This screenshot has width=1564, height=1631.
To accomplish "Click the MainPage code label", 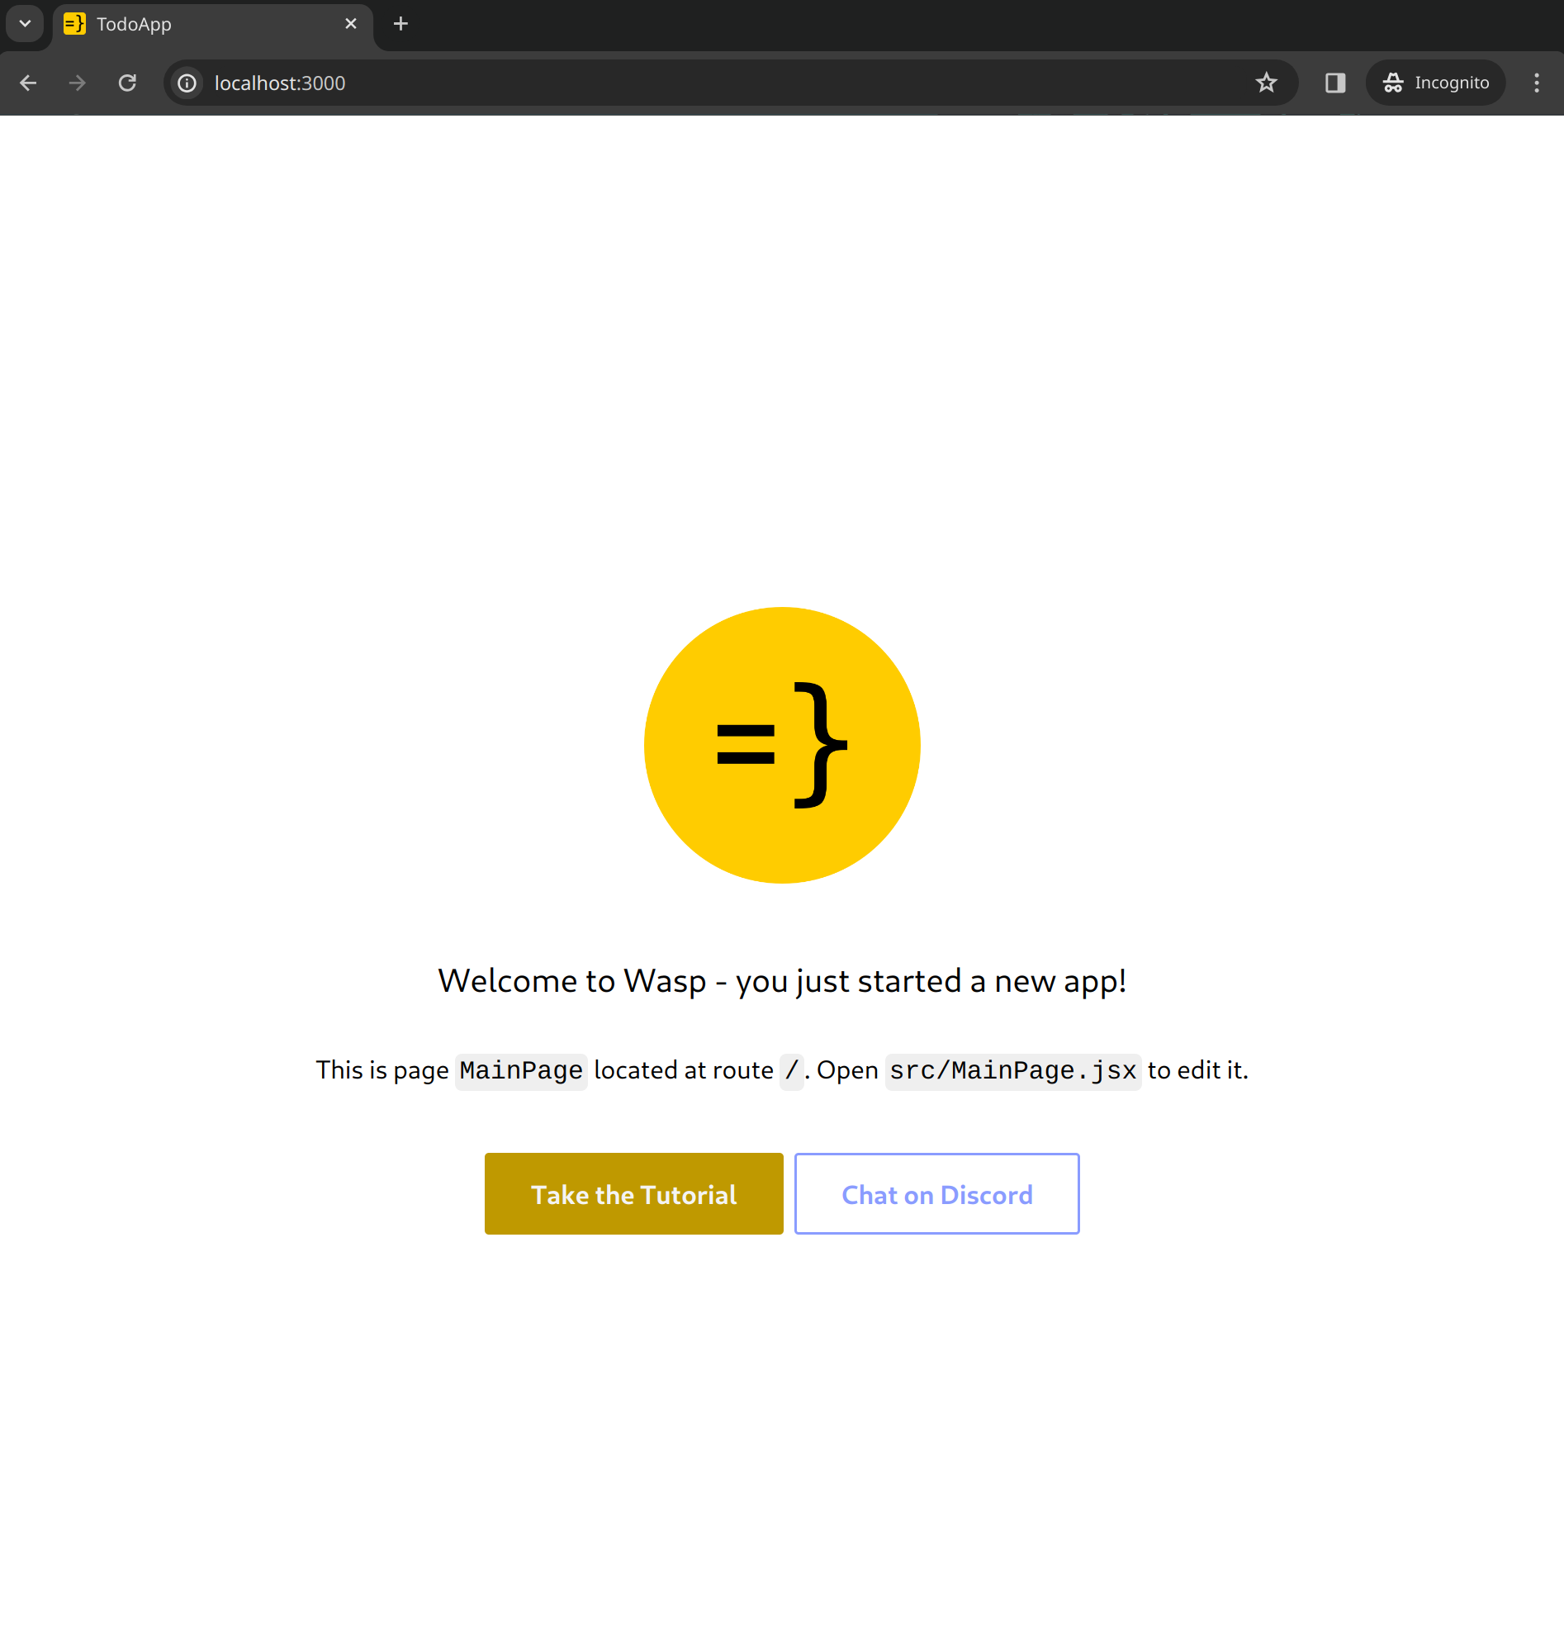I will tap(521, 1070).
